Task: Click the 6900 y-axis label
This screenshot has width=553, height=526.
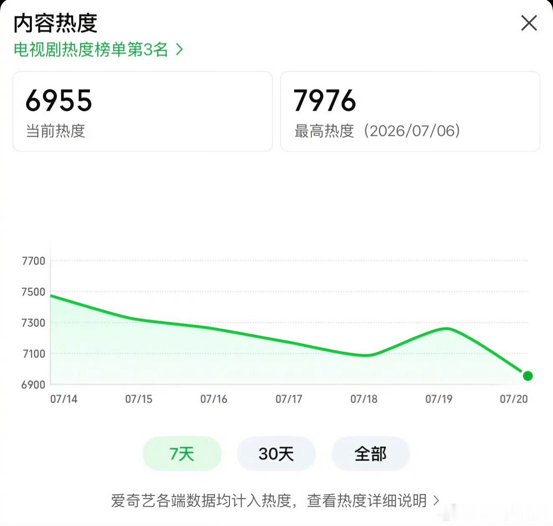Action: (x=34, y=385)
